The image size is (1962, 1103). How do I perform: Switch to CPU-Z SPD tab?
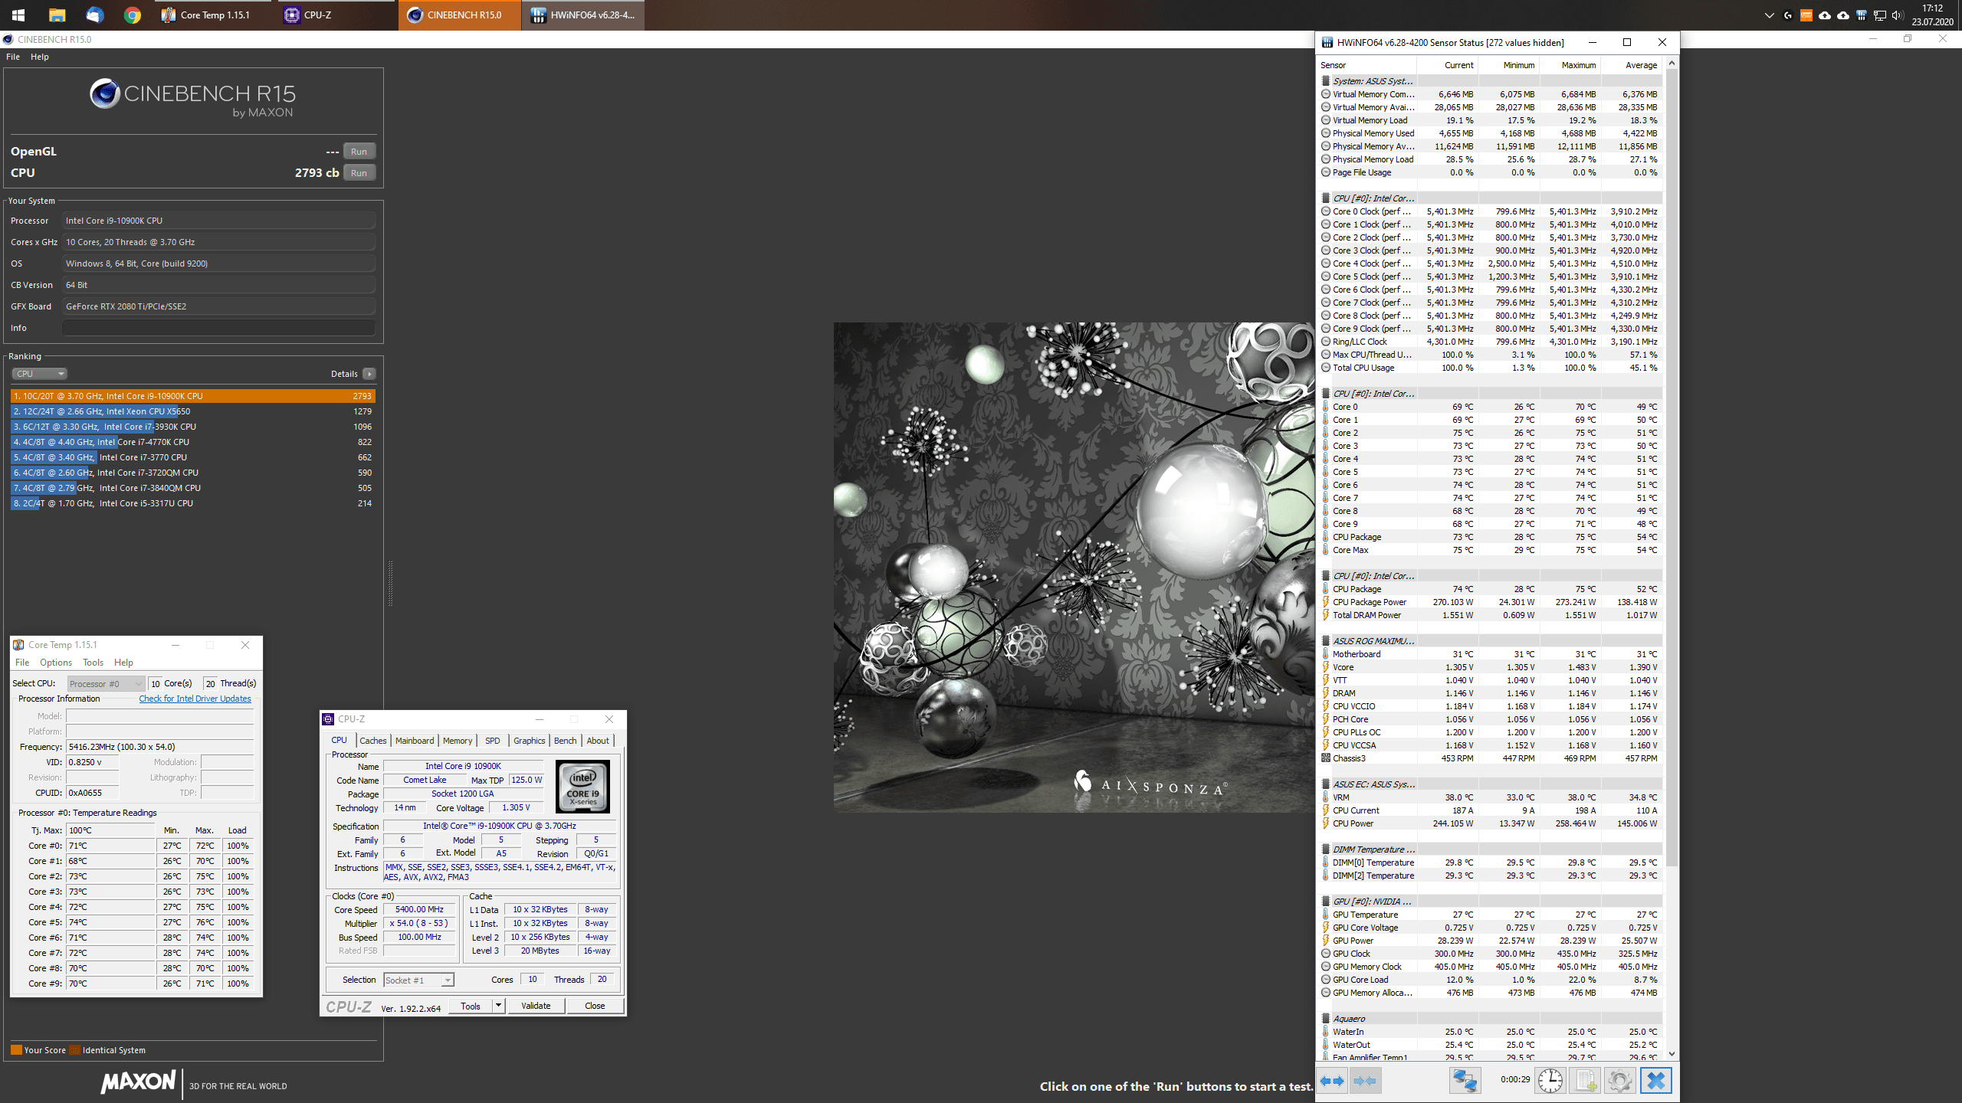coord(493,741)
